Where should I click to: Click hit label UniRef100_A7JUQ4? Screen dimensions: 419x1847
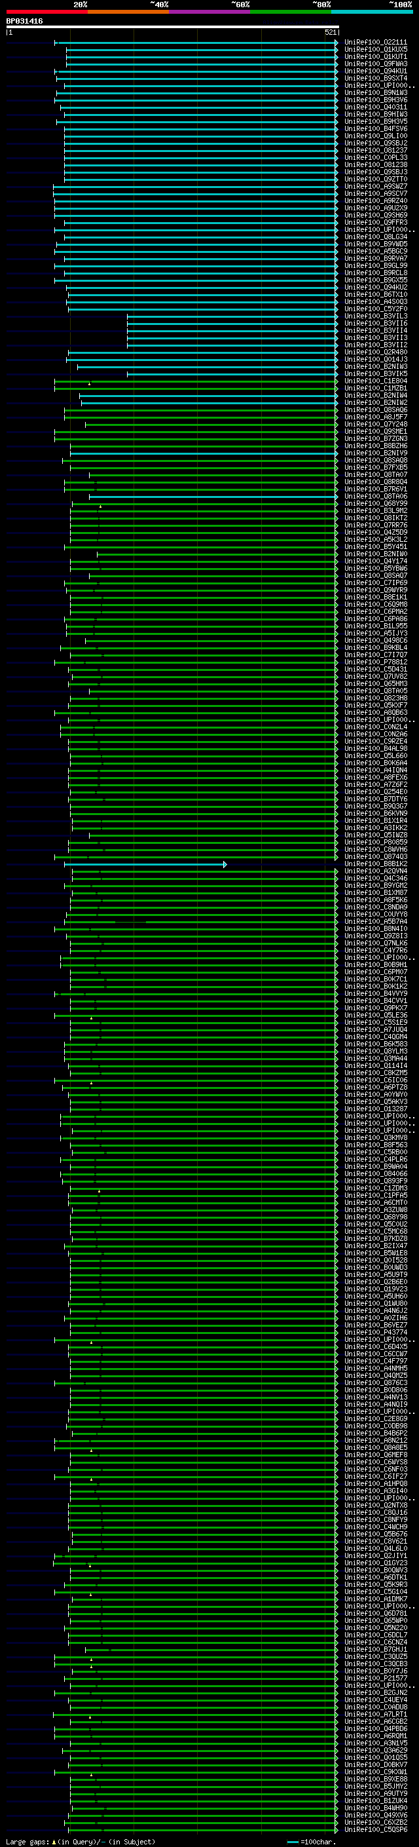click(x=375, y=1029)
